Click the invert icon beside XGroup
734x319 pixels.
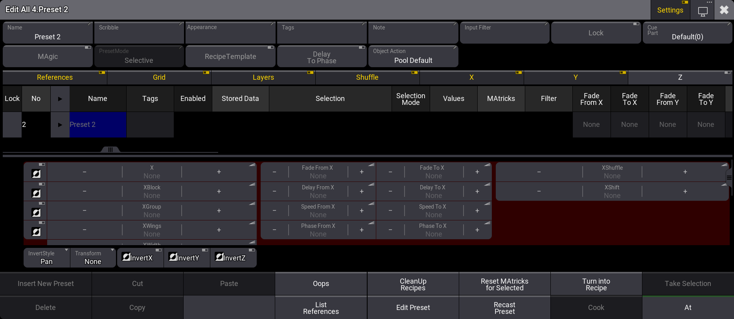click(x=36, y=213)
